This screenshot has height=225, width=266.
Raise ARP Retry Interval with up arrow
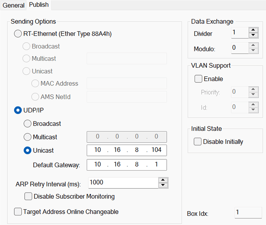pyautogui.click(x=163, y=180)
